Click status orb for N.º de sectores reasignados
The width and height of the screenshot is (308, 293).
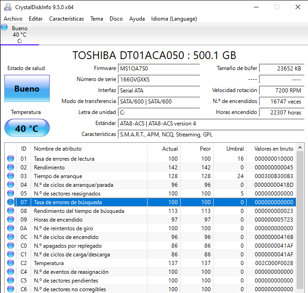tap(10, 194)
